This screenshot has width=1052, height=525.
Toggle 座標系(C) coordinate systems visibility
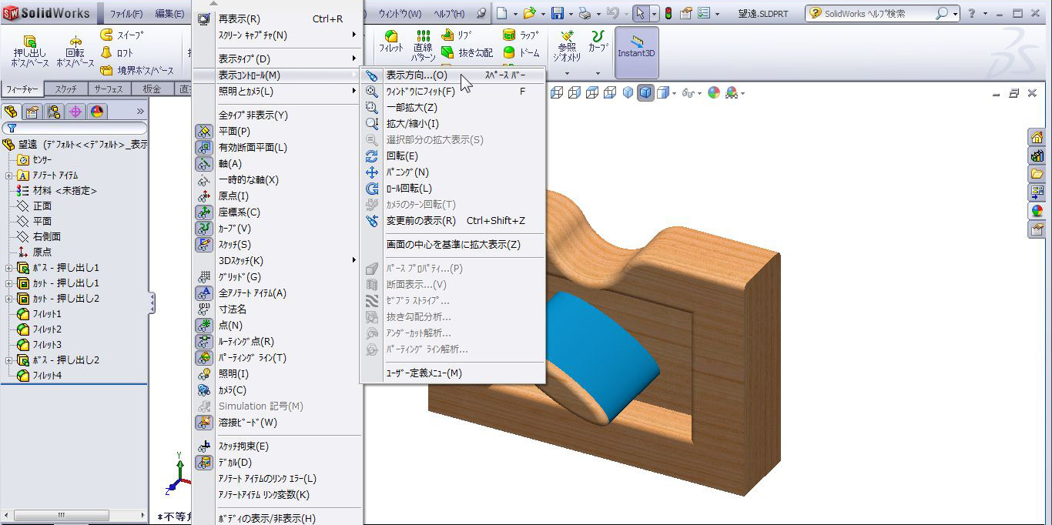tap(277, 212)
